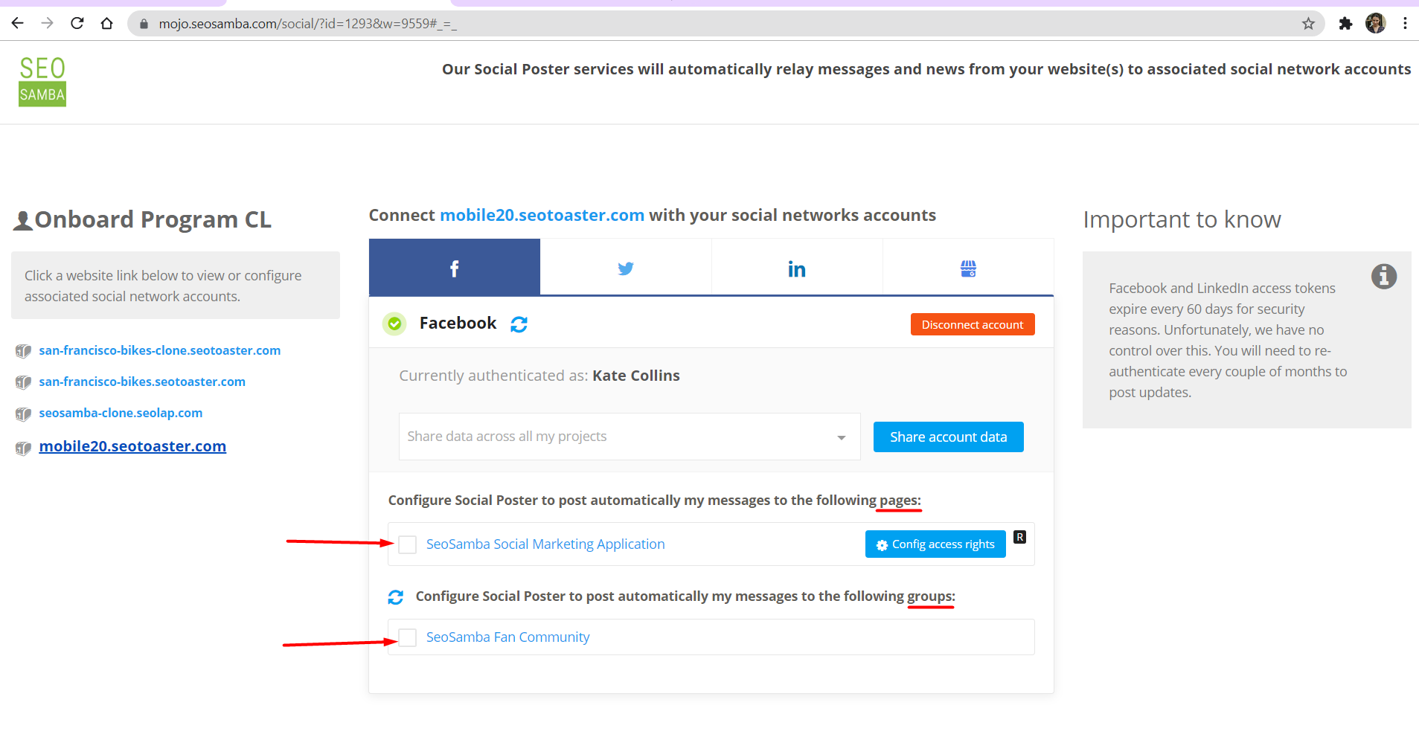Go forward in browser history
This screenshot has width=1419, height=740.
pyautogui.click(x=48, y=23)
